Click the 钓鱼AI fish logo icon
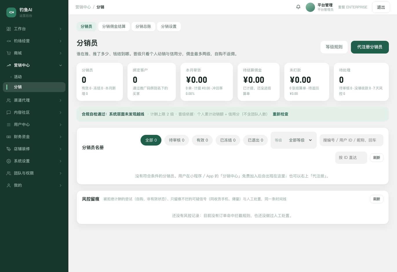 [11, 12]
